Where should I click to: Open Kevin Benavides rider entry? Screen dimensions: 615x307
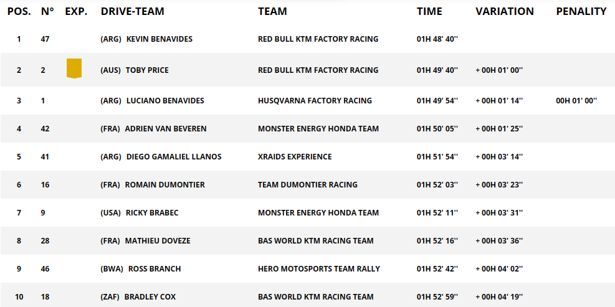tap(159, 39)
